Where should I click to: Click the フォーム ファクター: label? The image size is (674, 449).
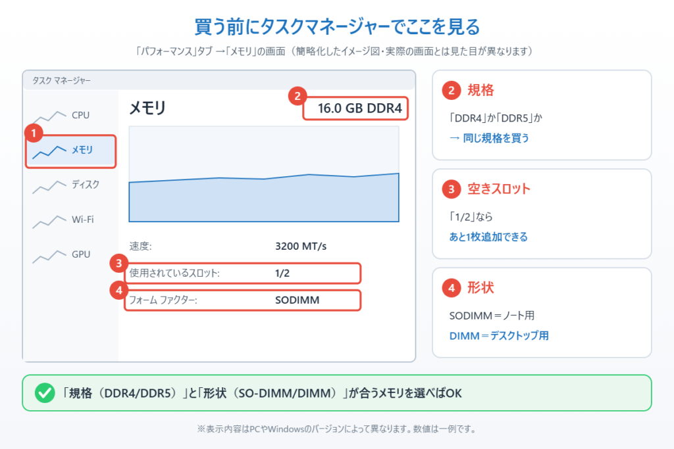tap(163, 300)
